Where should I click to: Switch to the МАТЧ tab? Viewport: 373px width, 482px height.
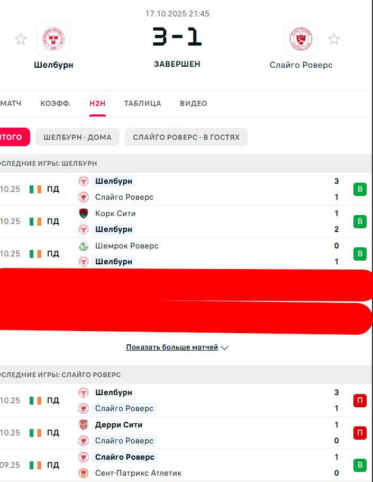pos(11,103)
